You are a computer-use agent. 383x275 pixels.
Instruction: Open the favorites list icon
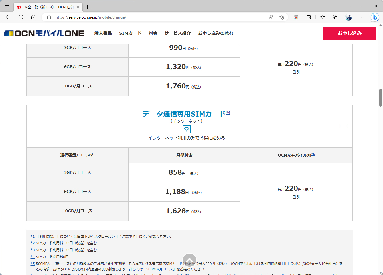pyautogui.click(x=323, y=17)
